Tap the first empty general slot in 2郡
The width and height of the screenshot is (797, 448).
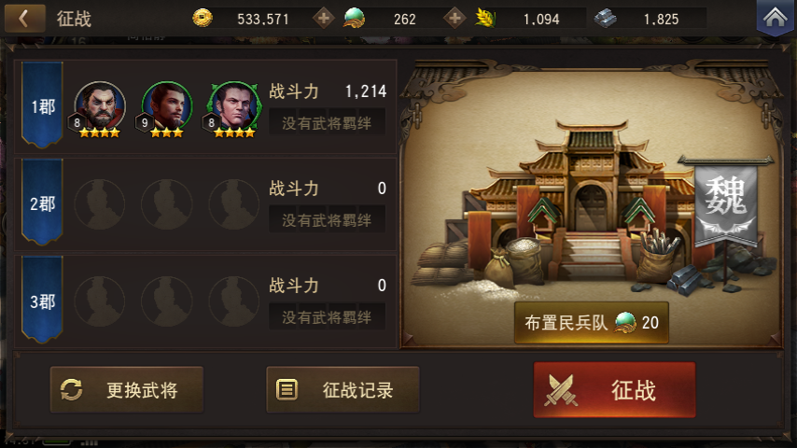point(100,204)
